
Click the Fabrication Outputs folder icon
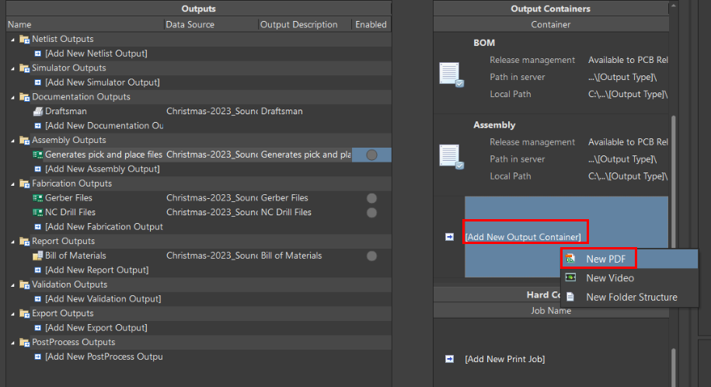(x=25, y=183)
